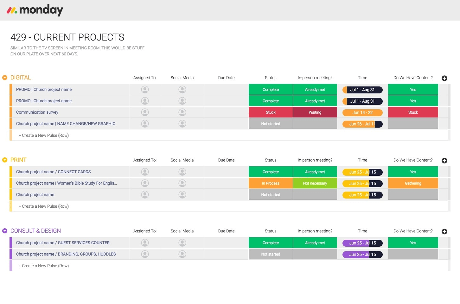460x304 pixels.
Task: Assign person on NAME CHANGE/NEW GRAPHIC row
Action: click(x=145, y=123)
